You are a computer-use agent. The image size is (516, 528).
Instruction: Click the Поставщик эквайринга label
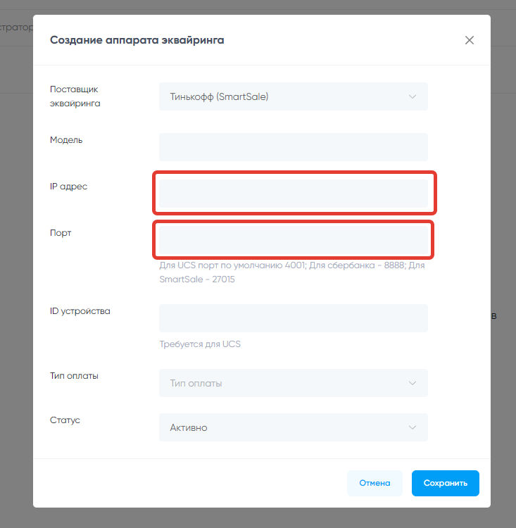75,96
